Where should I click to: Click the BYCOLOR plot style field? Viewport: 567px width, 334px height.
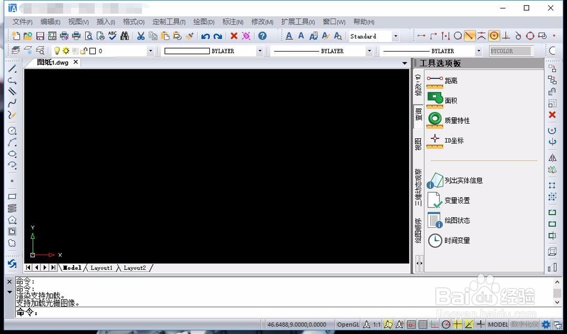pyautogui.click(x=511, y=51)
